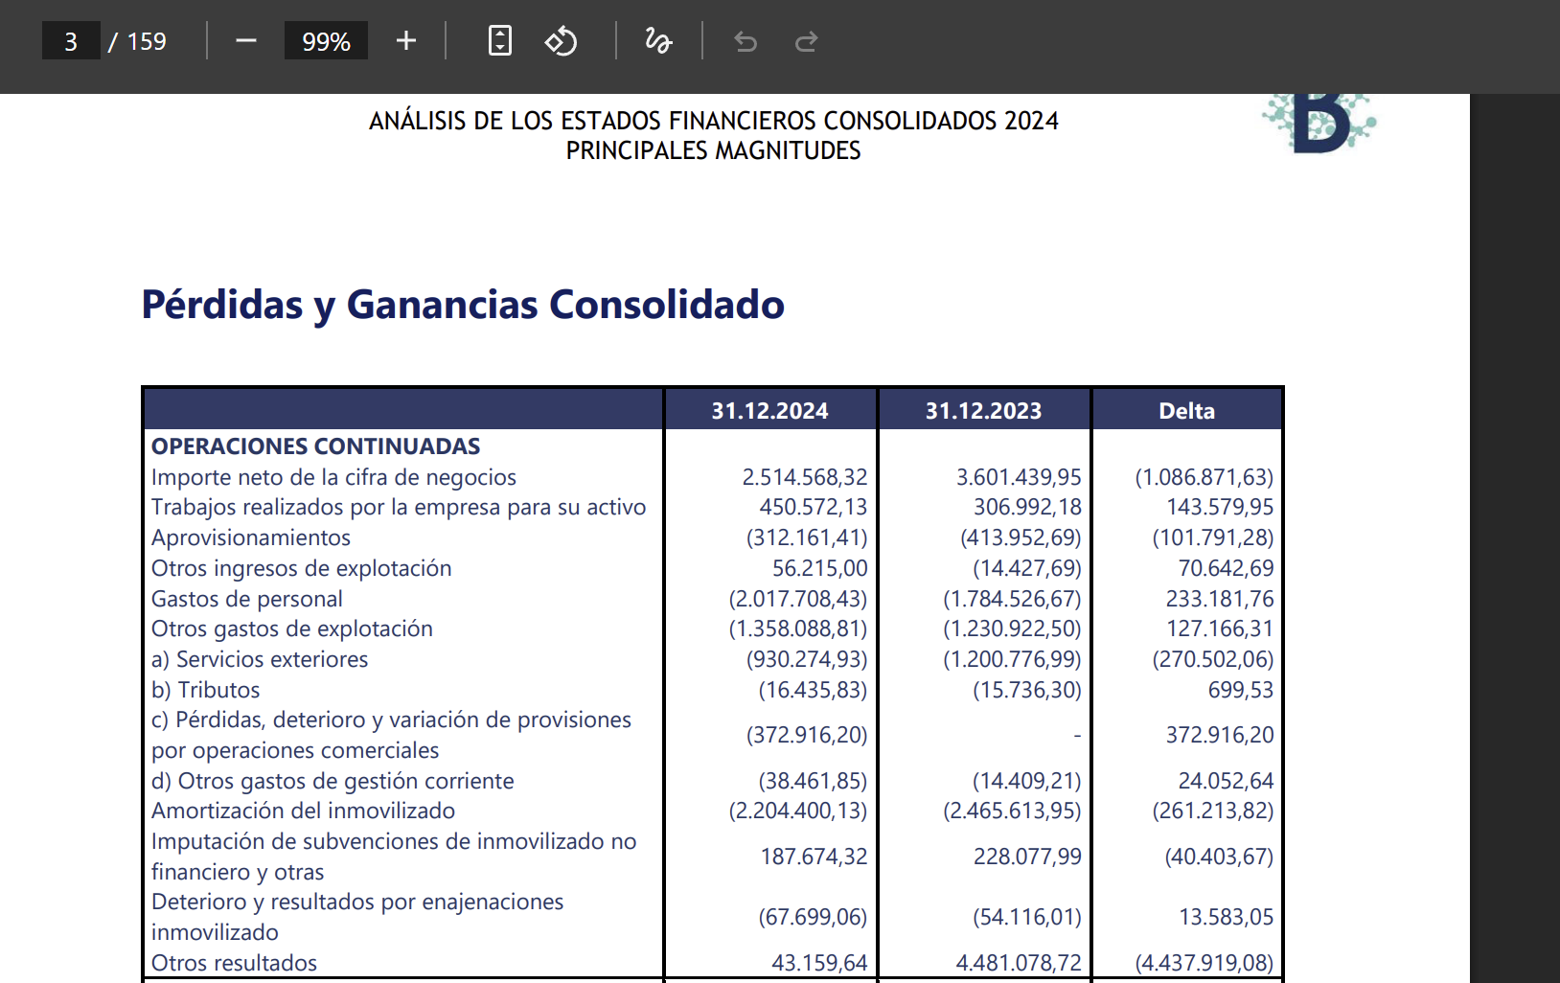This screenshot has width=1560, height=983.
Task: Click the value (2.465.613,95)
Action: 1012,811
